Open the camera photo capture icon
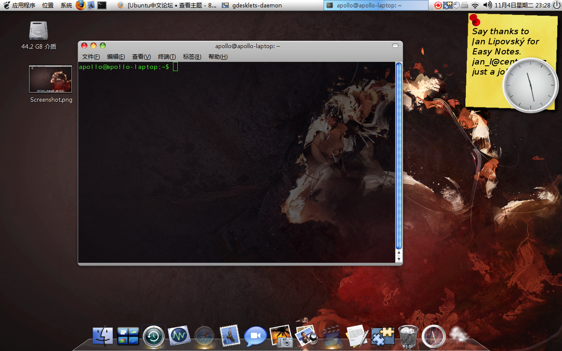Screen dimensions: 562x351 pos(281,337)
